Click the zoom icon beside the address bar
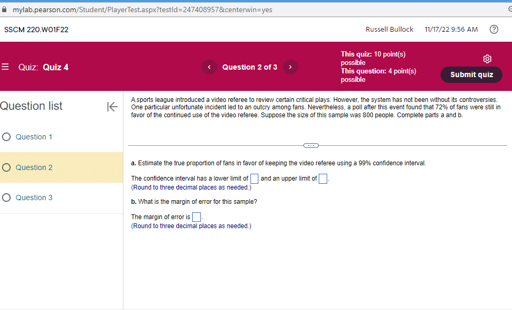The width and height of the screenshot is (512, 310). [x=510, y=9]
